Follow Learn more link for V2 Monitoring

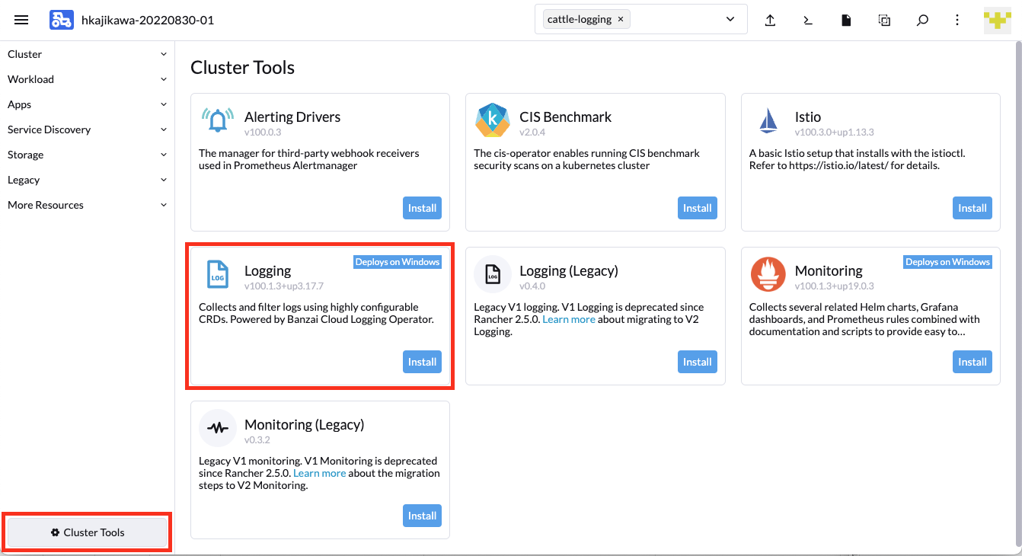(x=320, y=473)
